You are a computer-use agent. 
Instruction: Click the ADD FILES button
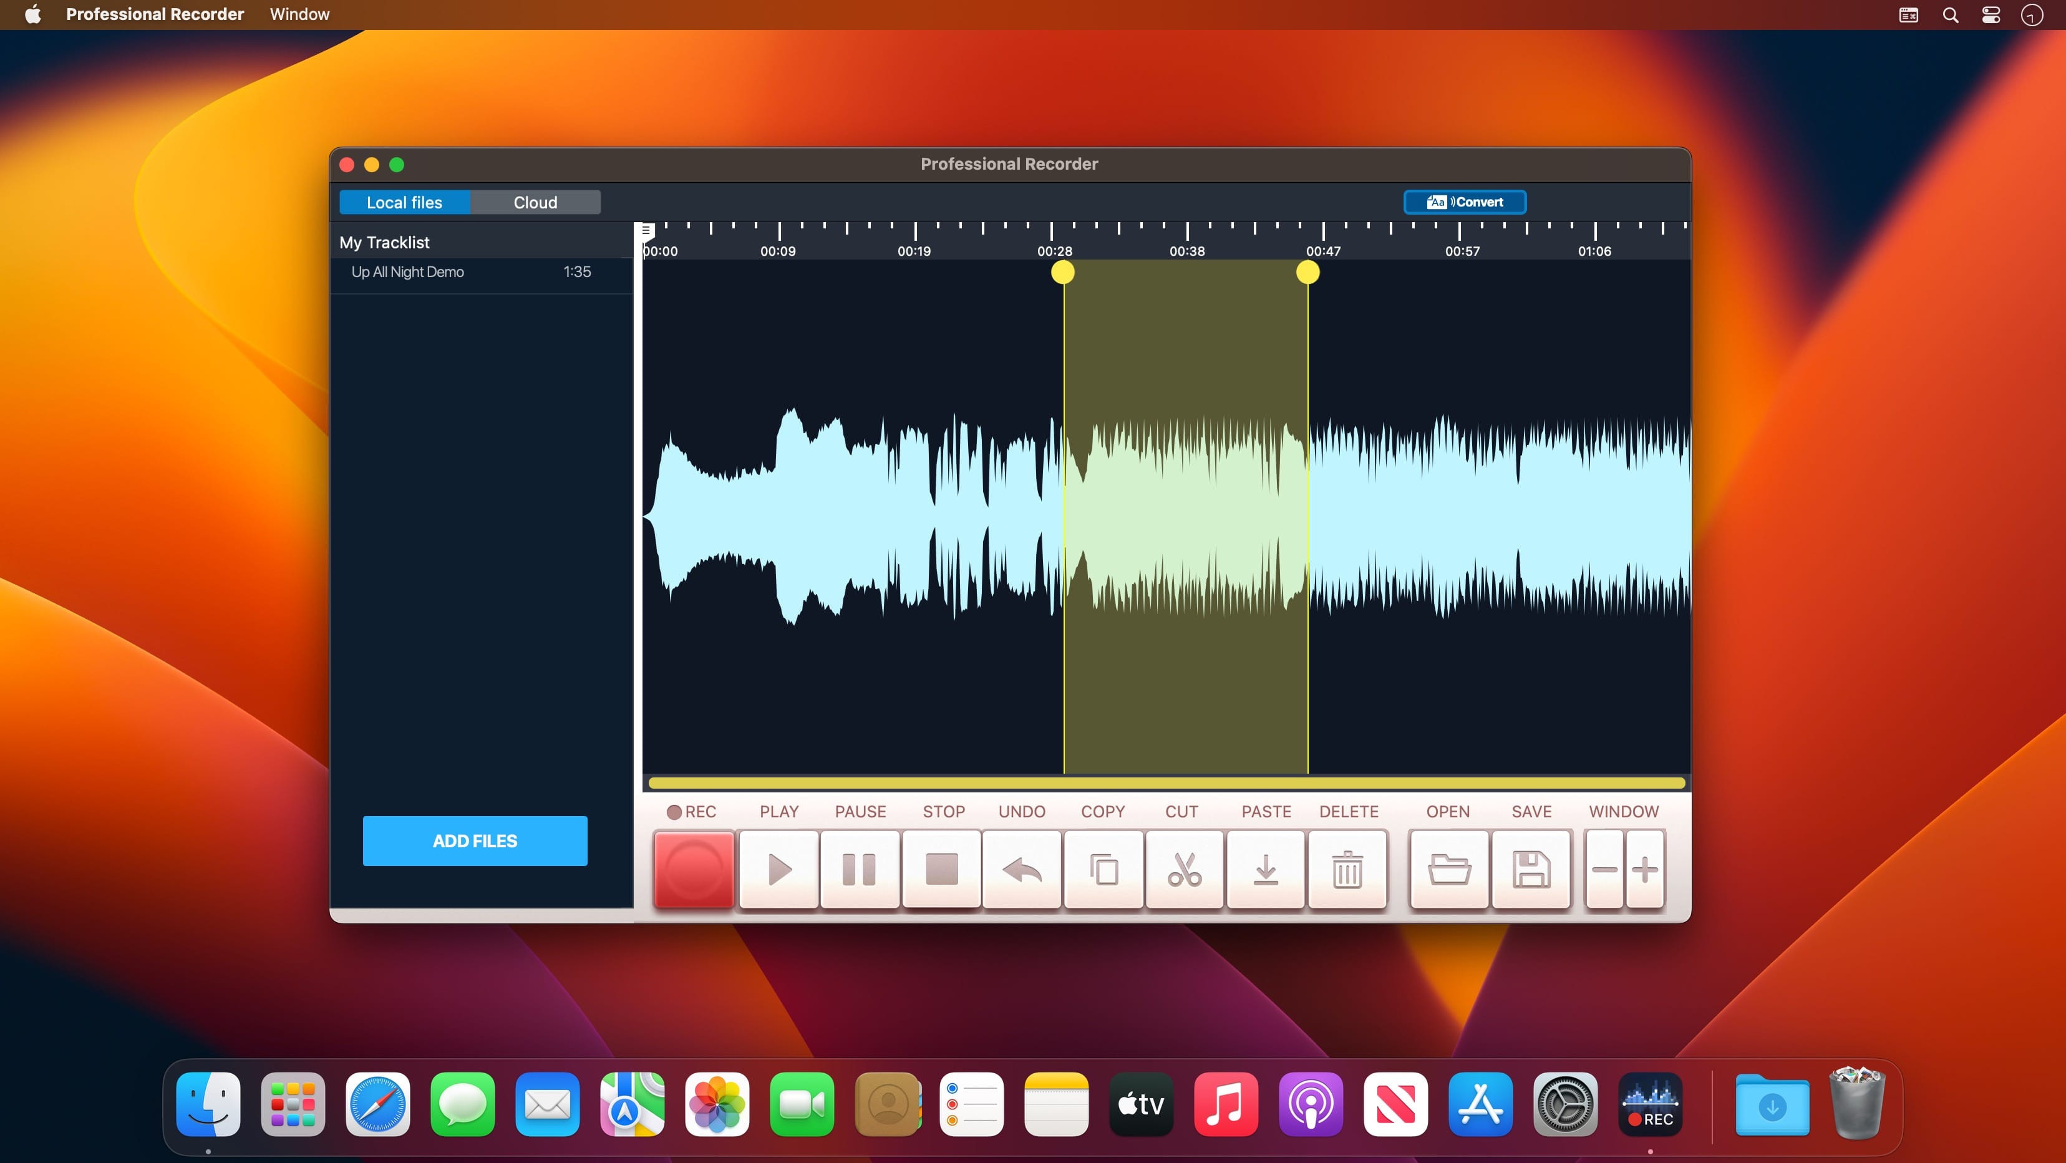475,840
